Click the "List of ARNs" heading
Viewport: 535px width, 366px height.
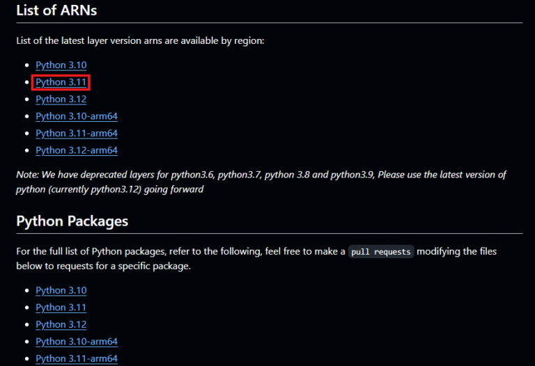(x=56, y=10)
